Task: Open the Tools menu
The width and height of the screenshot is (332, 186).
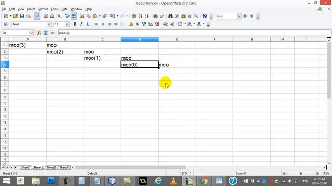Action: (x=54, y=9)
